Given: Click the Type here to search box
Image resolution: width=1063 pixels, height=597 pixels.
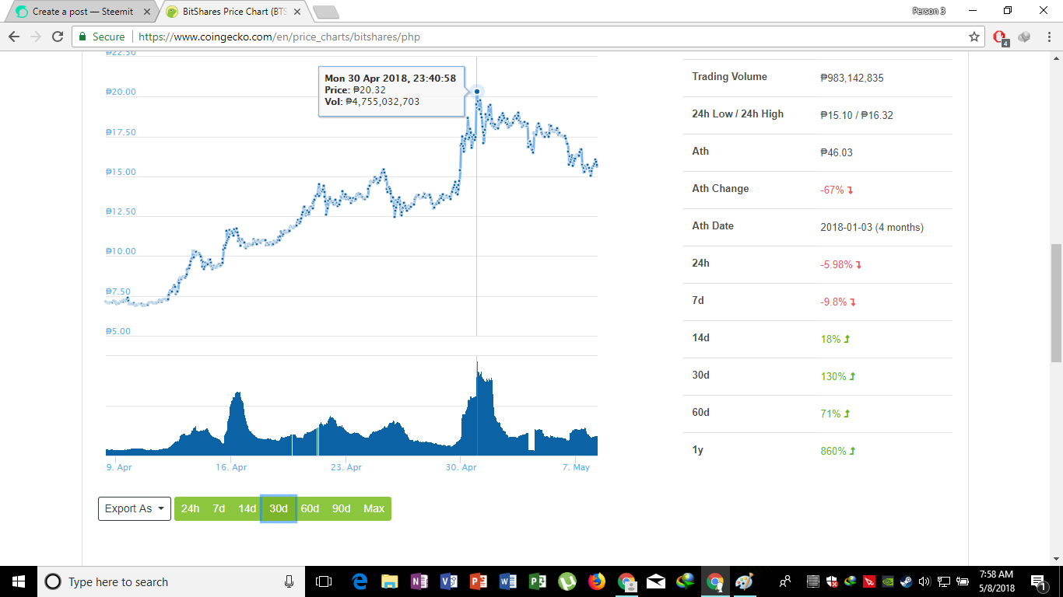Looking at the screenshot, I should click(x=170, y=581).
